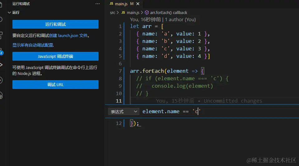Click line number 7 in the gutter

(120, 71)
